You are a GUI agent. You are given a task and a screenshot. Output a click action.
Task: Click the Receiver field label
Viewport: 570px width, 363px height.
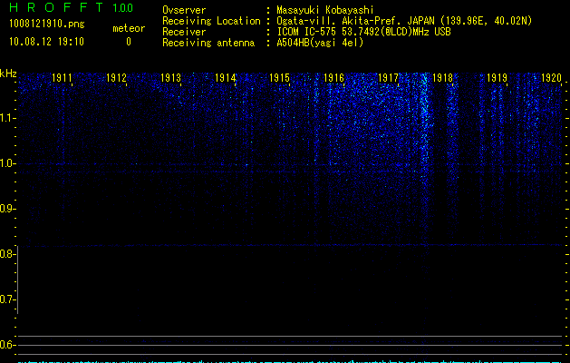[184, 32]
